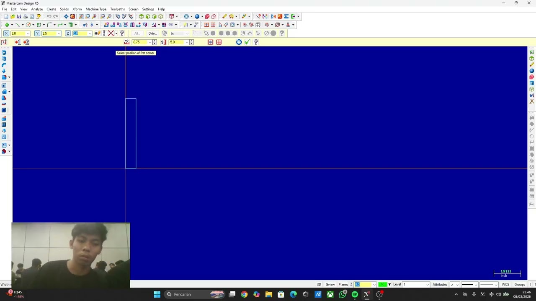Click the create line tool icon
Image resolution: width=536 pixels, height=301 pixels.
(18, 25)
